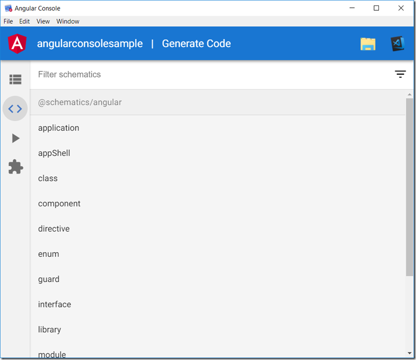
Task: Click the scrollbar up arrow
Action: 409,94
